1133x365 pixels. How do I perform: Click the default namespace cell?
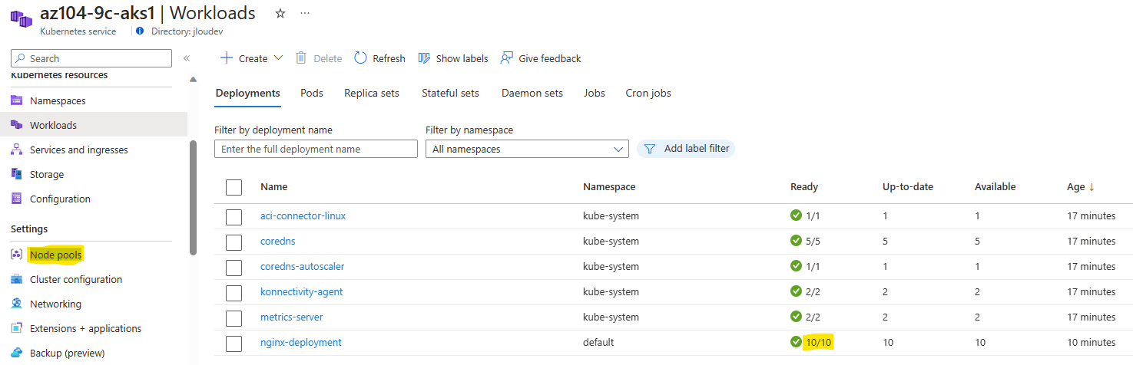(x=599, y=342)
